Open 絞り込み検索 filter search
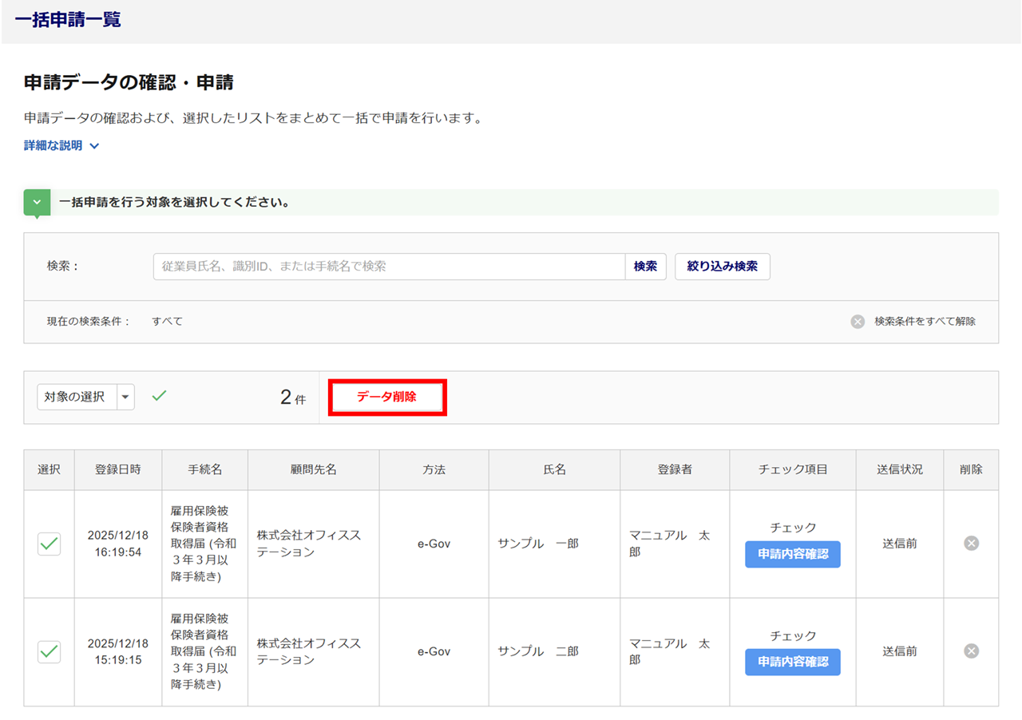The width and height of the screenshot is (1022, 720). pyautogui.click(x=722, y=267)
